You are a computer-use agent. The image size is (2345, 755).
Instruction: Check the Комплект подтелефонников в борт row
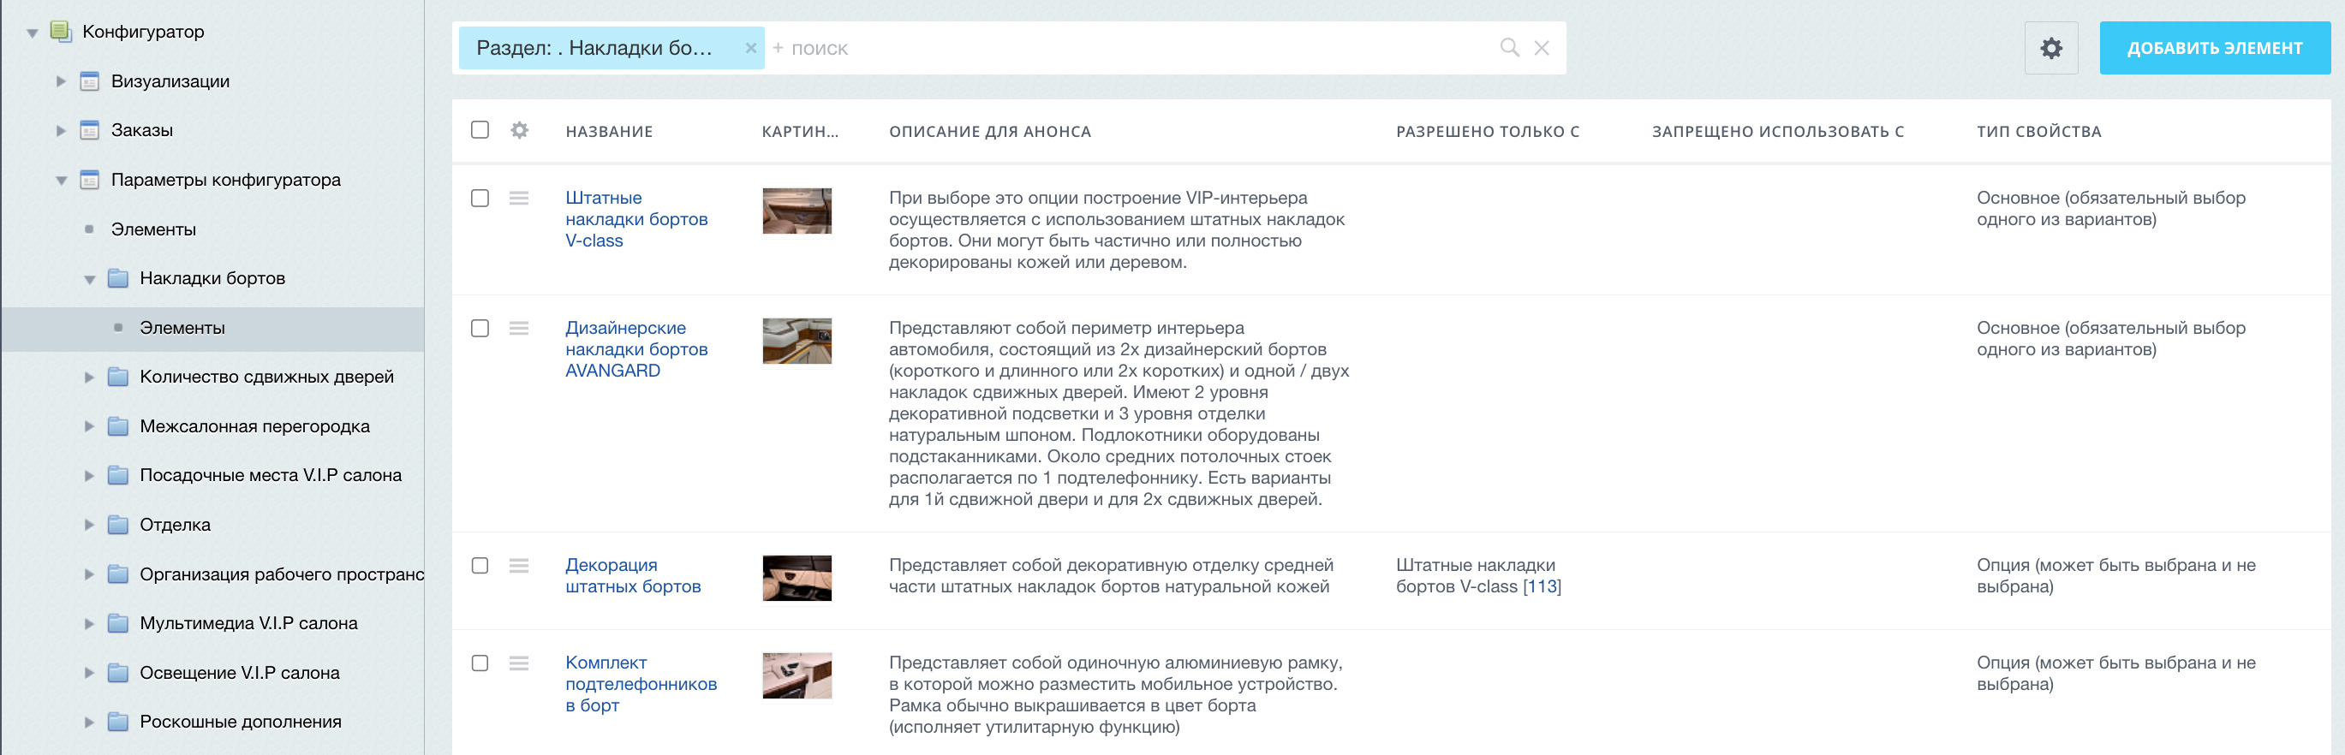tap(480, 663)
